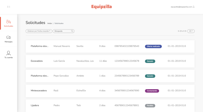Image resolution: width=203 pixels, height=112 pixels.
Task: Click the Perdido status badge
Action: [x=150, y=106]
